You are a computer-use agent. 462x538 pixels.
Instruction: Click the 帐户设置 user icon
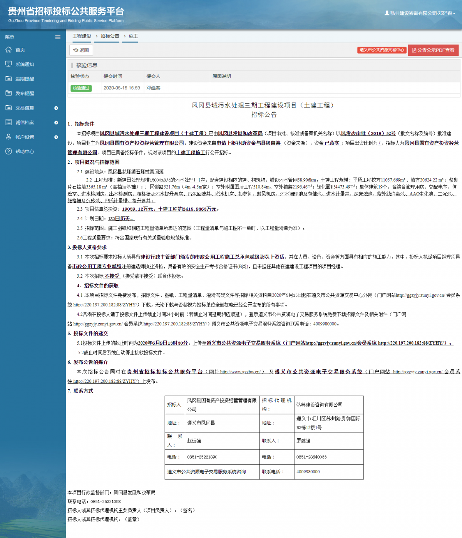coord(8,137)
